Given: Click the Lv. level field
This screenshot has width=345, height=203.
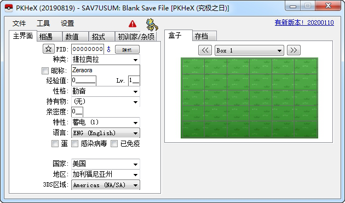Looking at the screenshot, I should click(134, 80).
